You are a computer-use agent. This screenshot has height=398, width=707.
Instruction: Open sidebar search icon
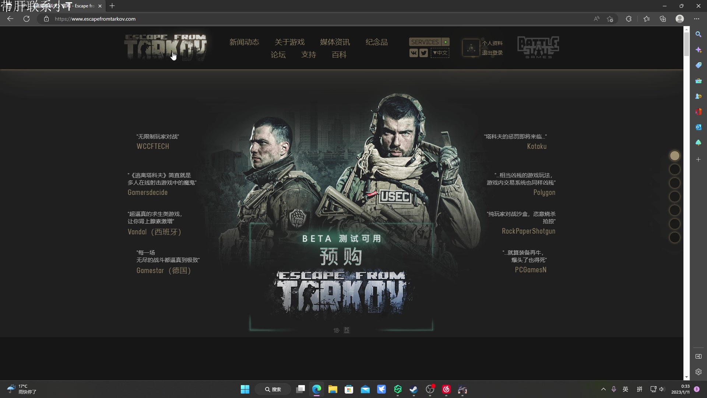699,34
